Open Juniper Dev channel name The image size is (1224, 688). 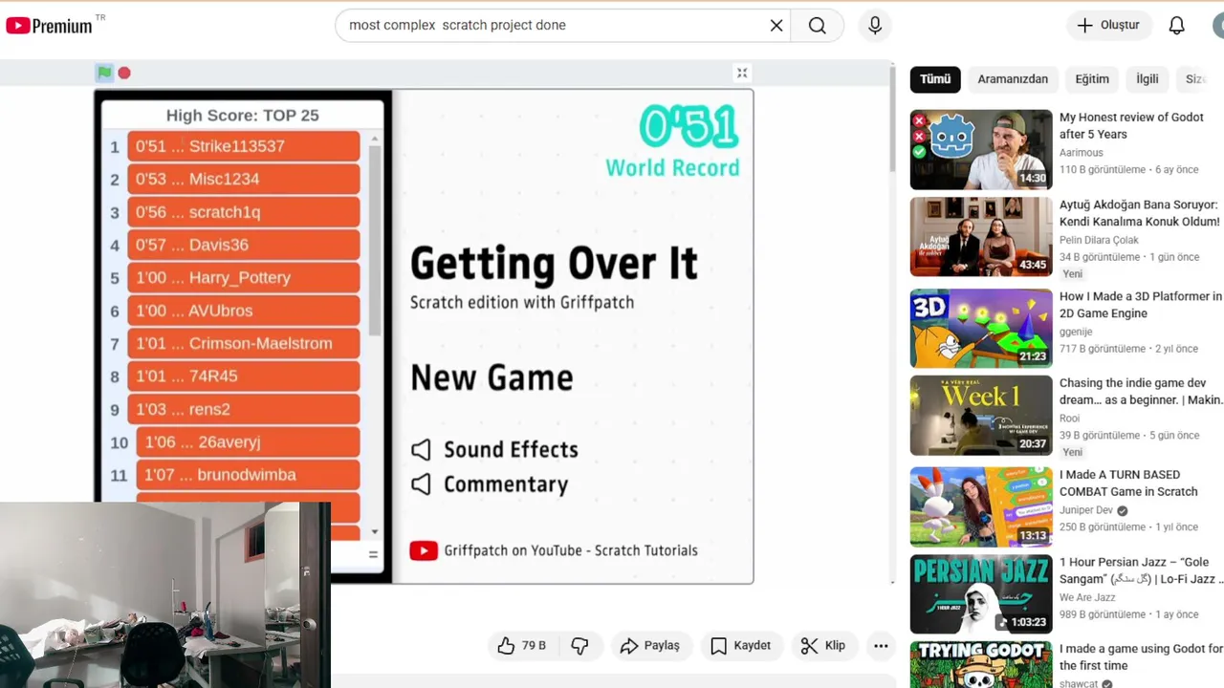(x=1086, y=510)
